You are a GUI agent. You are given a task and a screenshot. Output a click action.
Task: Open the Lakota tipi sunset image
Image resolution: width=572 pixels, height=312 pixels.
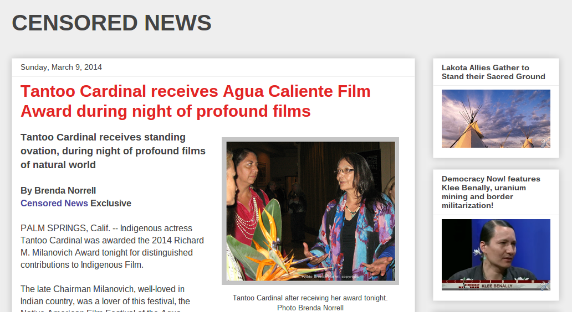tap(496, 119)
